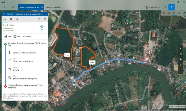Click the show my location map control
The image size is (186, 111).
[180, 59]
